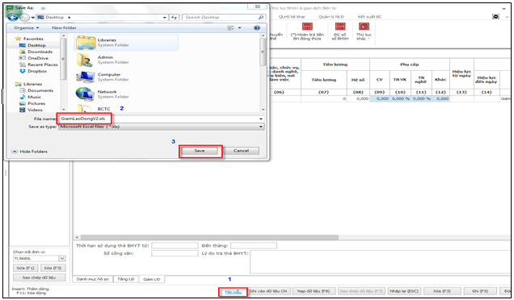Click the Nạp dữ liệu (F8) button
Viewport: 514px width, 300px height.
(x=314, y=291)
